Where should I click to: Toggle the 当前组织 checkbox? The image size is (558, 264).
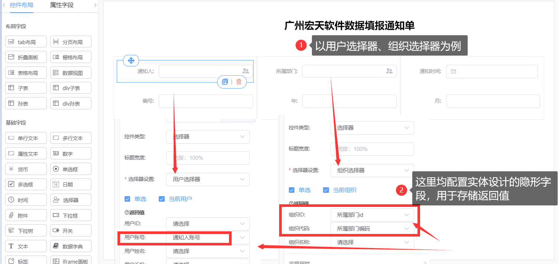(326, 190)
